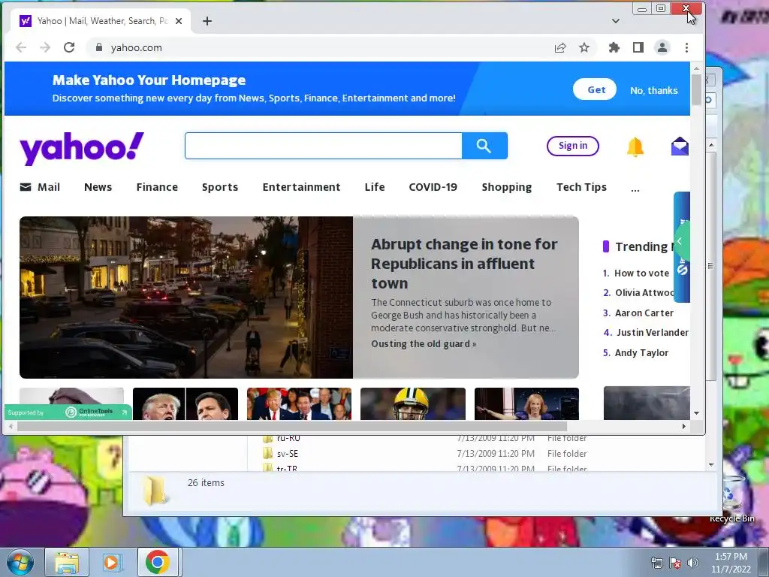Image resolution: width=769 pixels, height=577 pixels.
Task: Open the tab search chevron
Action: tap(616, 21)
